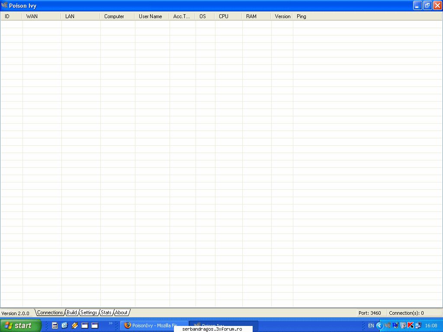Restore down the Poison Ivy window
This screenshot has height=332, width=443.
pyautogui.click(x=427, y=5)
